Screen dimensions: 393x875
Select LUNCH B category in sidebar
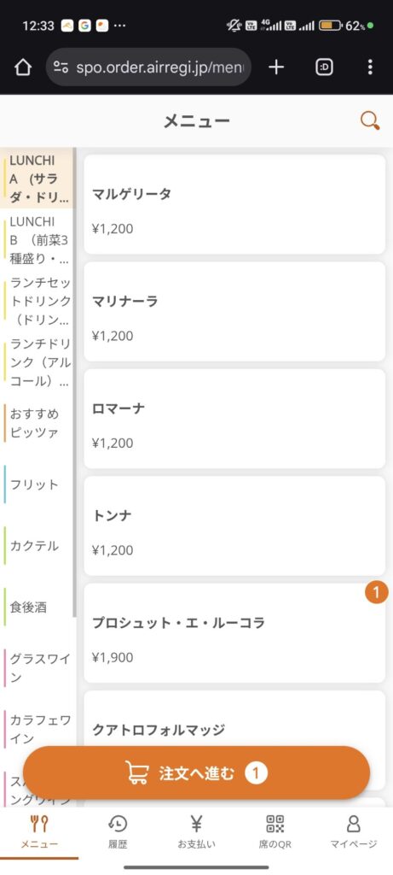click(37, 240)
